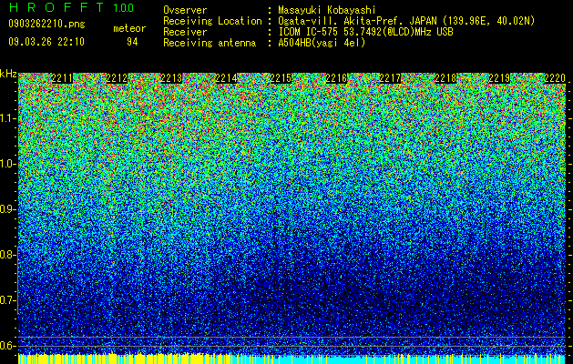Screen dimensions: 573x364
Task: Select the 2213 time label
Action: pos(171,78)
